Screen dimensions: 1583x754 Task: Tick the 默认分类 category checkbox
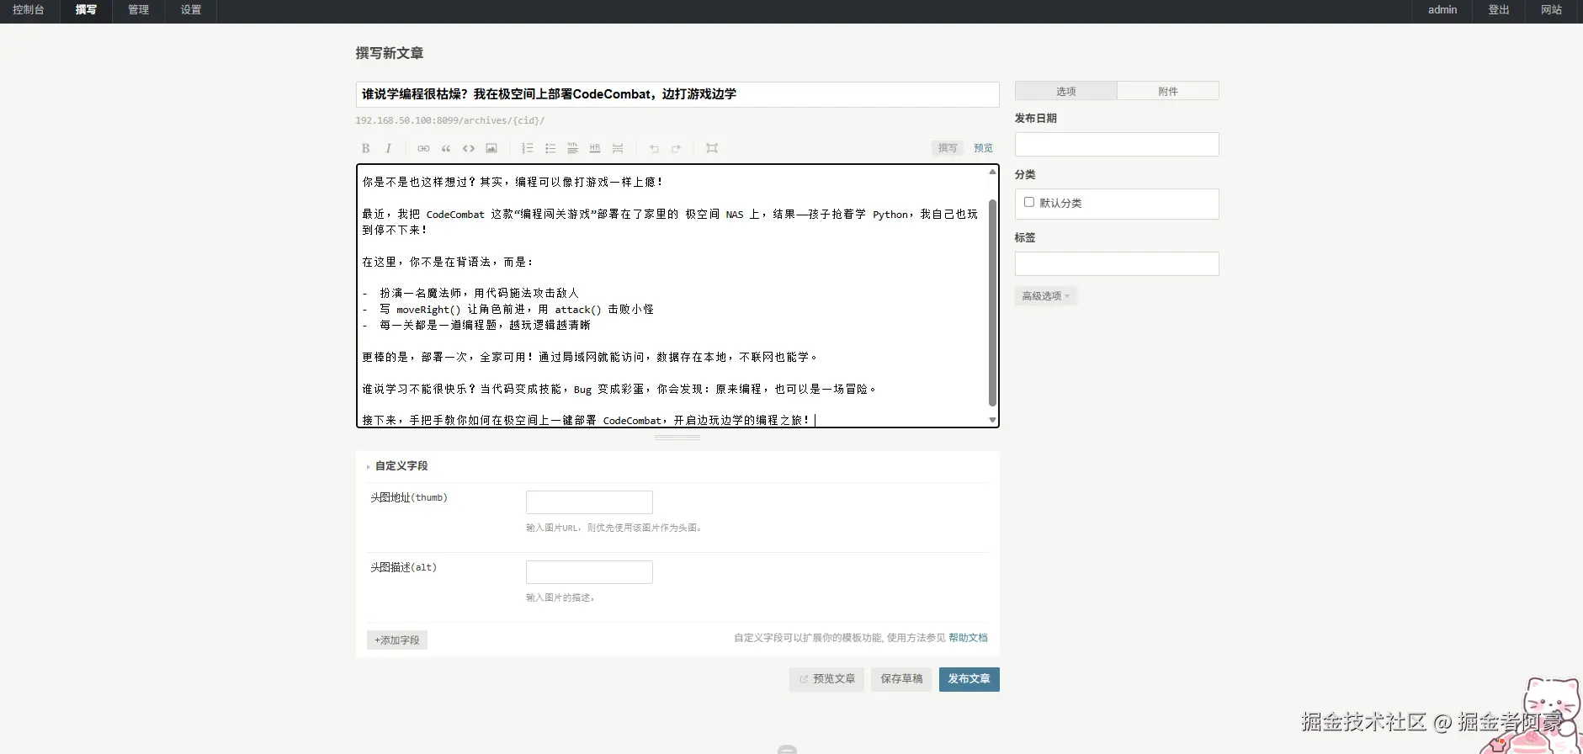pos(1028,202)
